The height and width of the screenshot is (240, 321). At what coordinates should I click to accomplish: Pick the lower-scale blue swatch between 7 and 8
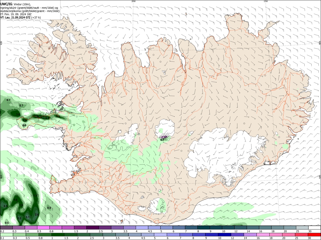(x=186, y=234)
